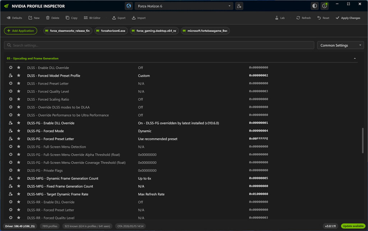Screen dimensions: 368x231
Task: Select the forza_gaming.desktop.x64_re application chip
Action: (154, 31)
